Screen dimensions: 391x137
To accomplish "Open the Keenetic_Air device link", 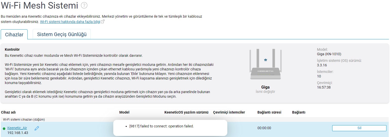I will point(17,128).
